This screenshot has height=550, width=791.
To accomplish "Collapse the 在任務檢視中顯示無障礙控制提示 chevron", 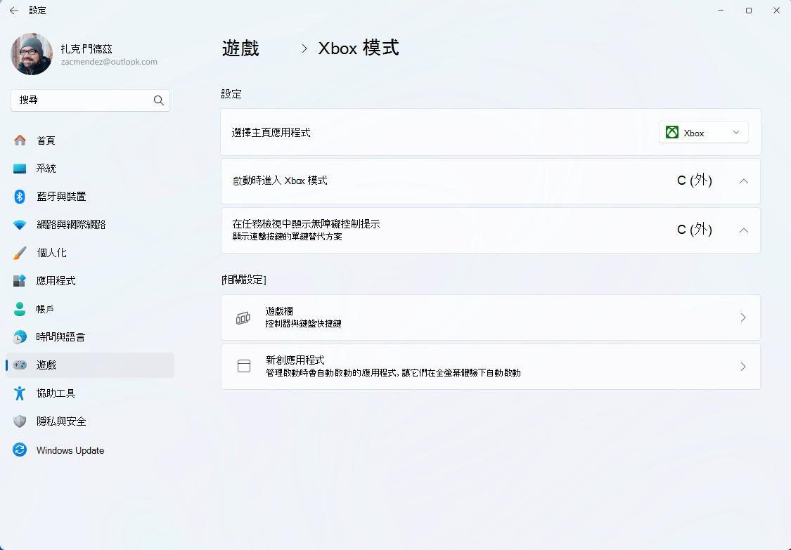I will (744, 230).
